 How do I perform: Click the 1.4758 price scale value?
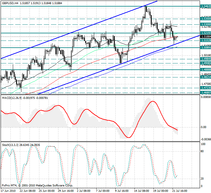click(x=206, y=84)
